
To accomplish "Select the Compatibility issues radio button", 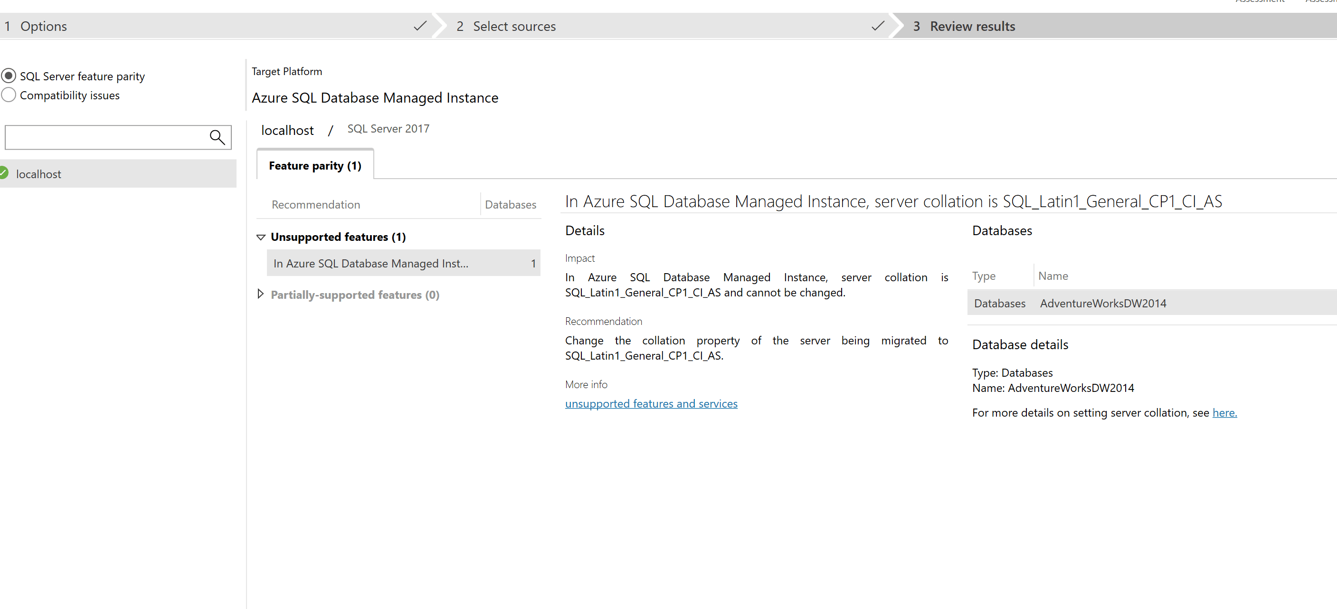I will click(x=8, y=95).
